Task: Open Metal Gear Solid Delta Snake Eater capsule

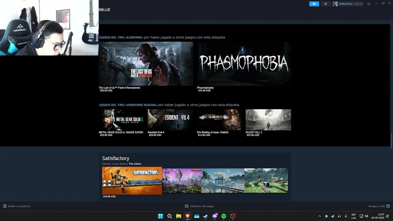Action: [x=121, y=120]
